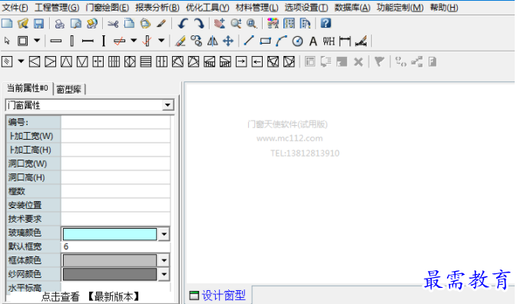Open the sash type dropdown arrow
517x304 pixels.
pyautogui.click(x=21, y=61)
